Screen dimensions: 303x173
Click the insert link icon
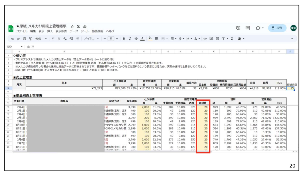click(x=206, y=39)
